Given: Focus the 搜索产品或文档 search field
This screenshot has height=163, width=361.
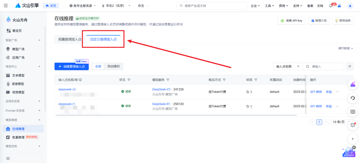Looking at the screenshot, I should (212, 6).
